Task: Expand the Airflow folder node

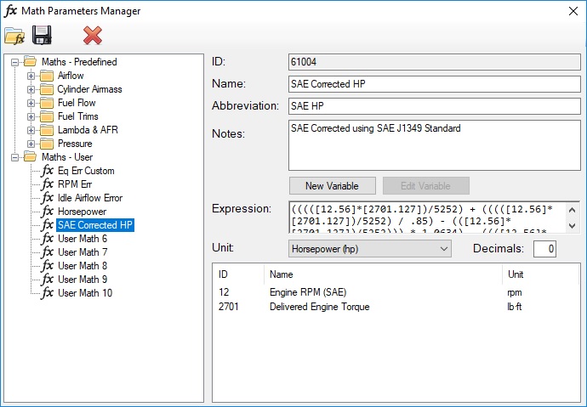Action: pos(31,76)
